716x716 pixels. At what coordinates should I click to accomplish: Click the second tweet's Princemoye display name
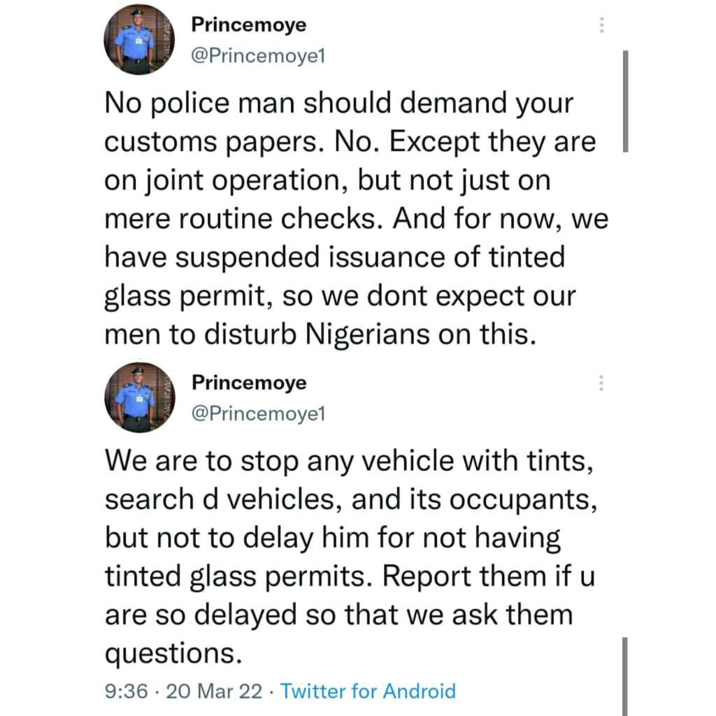coord(248,382)
